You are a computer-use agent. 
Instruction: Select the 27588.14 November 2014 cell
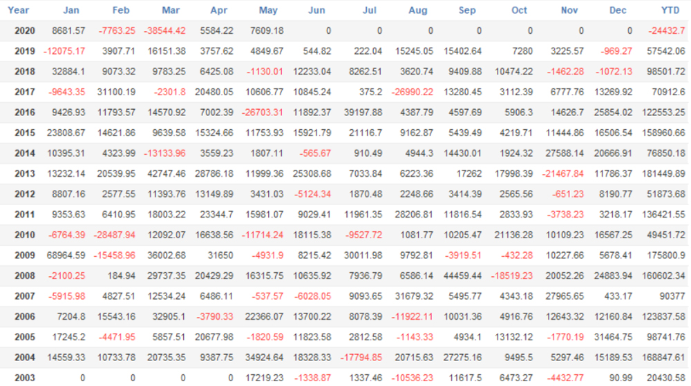(562, 153)
